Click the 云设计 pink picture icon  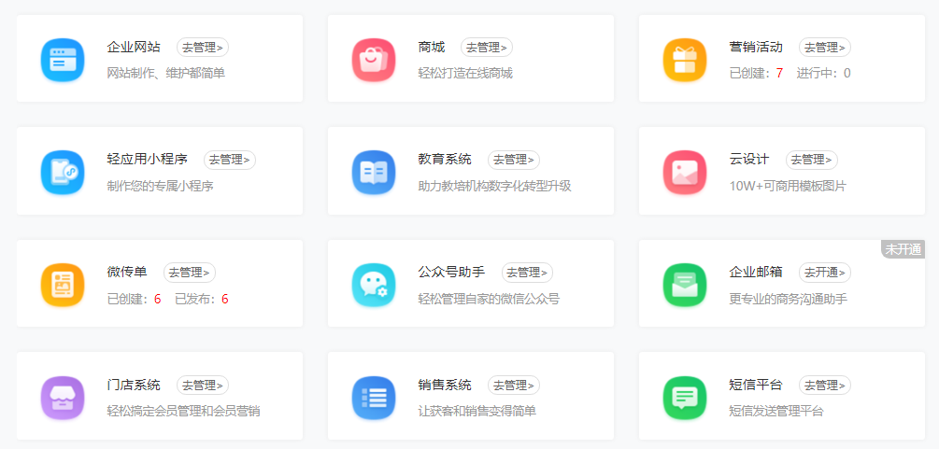[685, 172]
